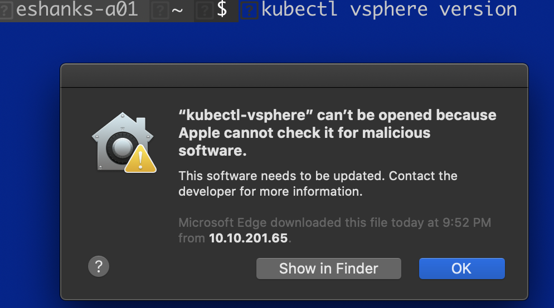
Task: Click the yellow warning triangle badge
Action: pos(140,160)
